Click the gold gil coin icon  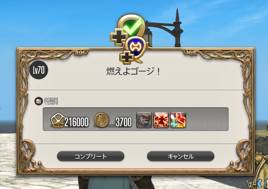click(x=102, y=120)
